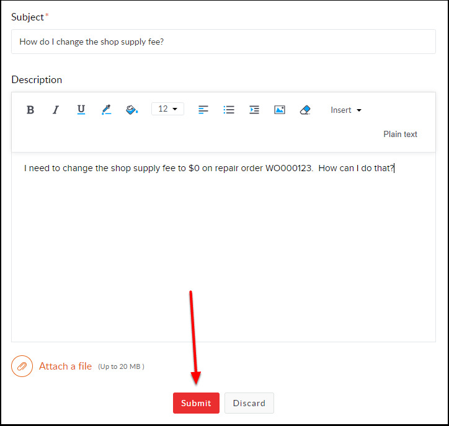Increase indent of the paragraph

pos(254,110)
